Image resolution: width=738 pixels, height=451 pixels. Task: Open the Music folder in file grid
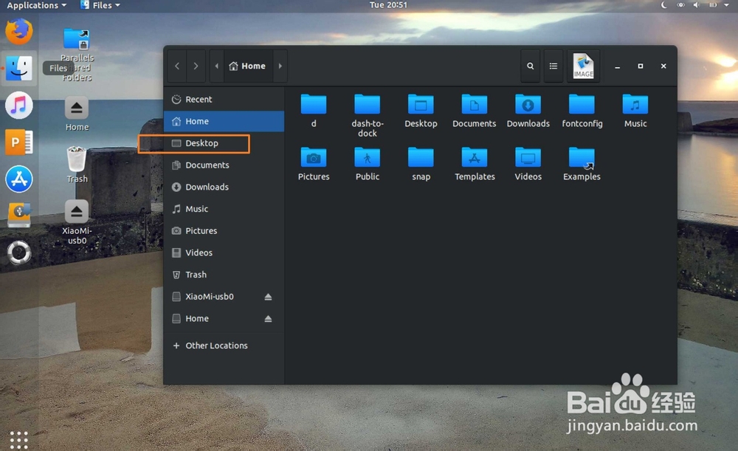pos(635,111)
